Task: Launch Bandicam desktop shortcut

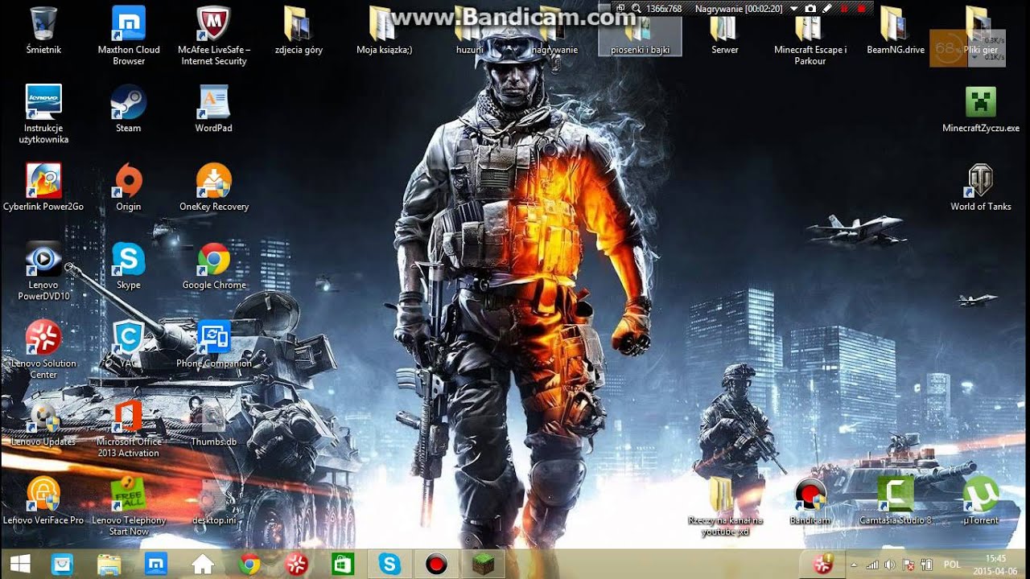Action: [x=810, y=501]
